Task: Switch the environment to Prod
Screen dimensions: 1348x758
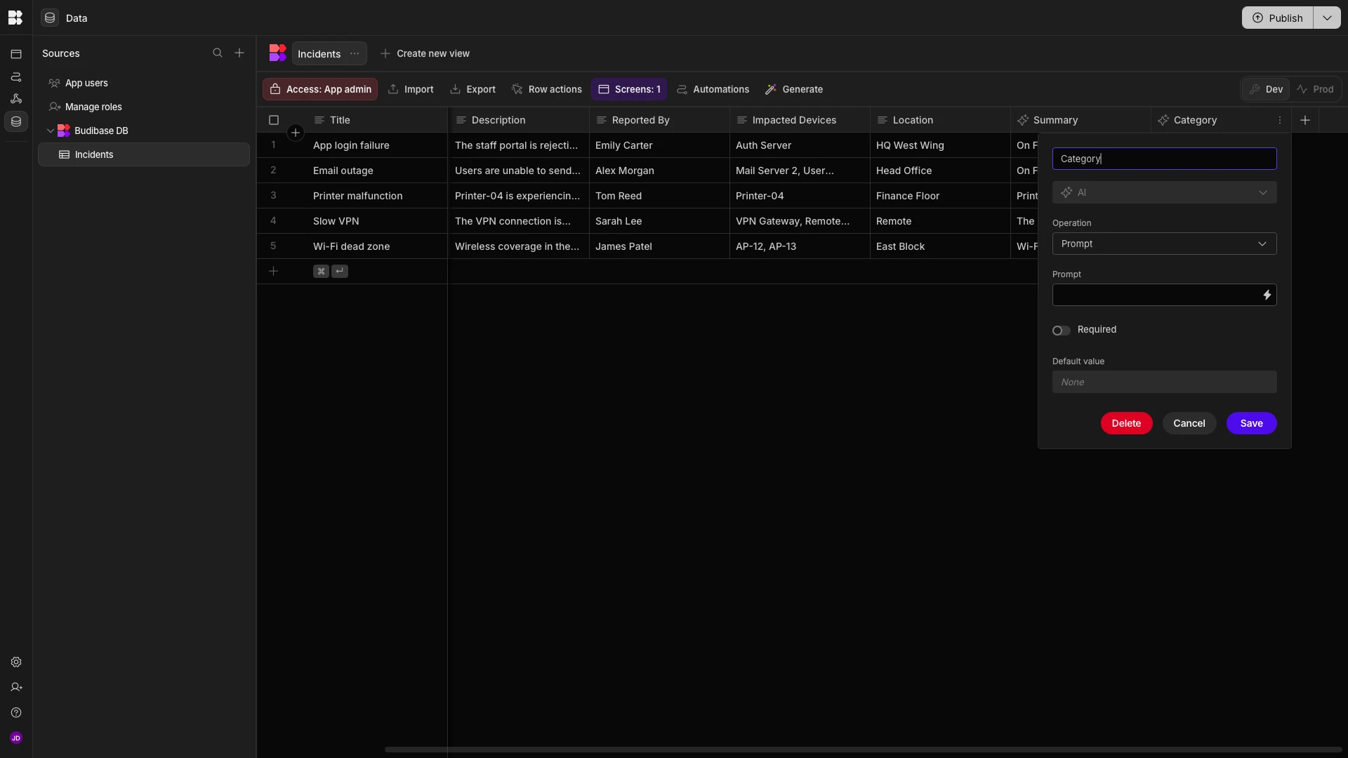Action: tap(1316, 89)
